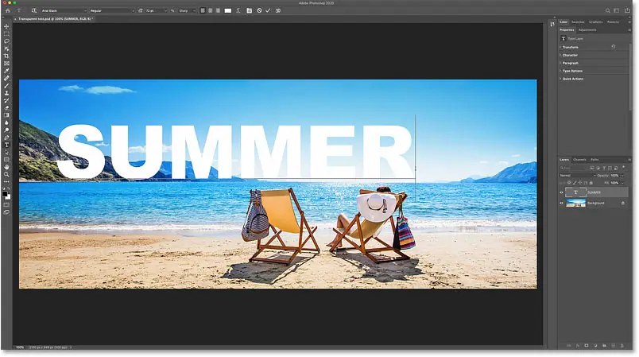Select the Zoom tool in toolbar
This screenshot has height=357, width=639.
pos(6,174)
